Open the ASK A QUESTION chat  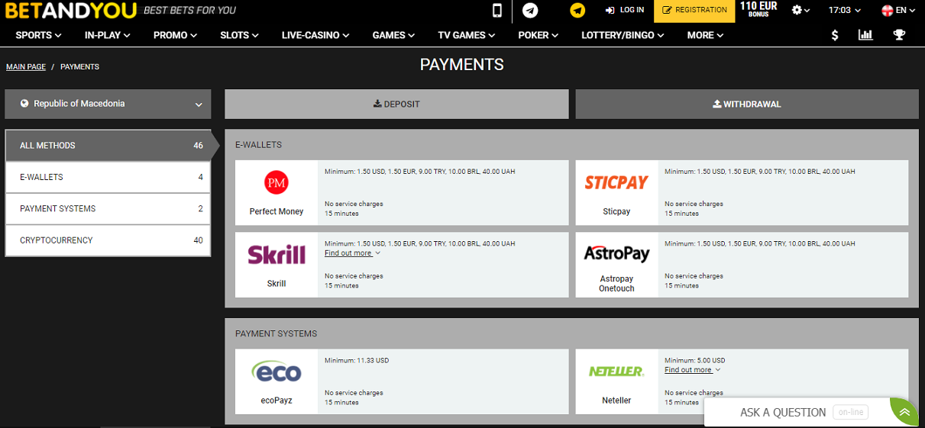coord(783,412)
